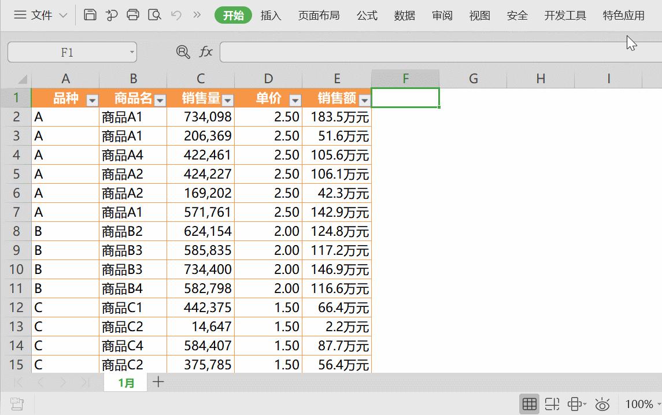
Task: Show more toolbar commands with the chevron button
Action: [x=197, y=14]
